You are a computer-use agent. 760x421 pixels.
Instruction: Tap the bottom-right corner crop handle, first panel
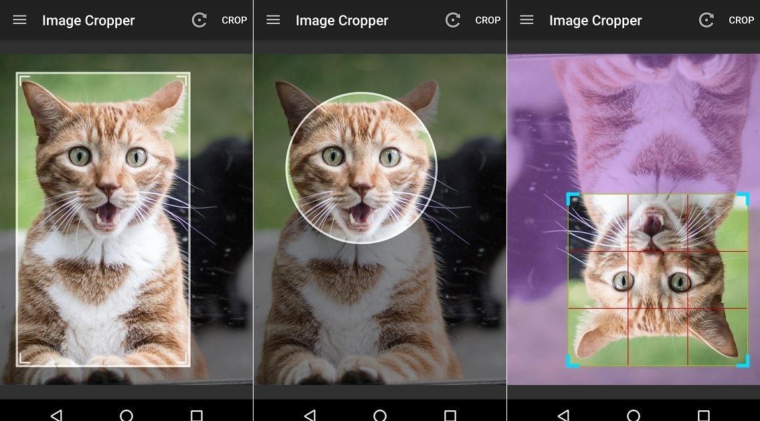coord(185,361)
